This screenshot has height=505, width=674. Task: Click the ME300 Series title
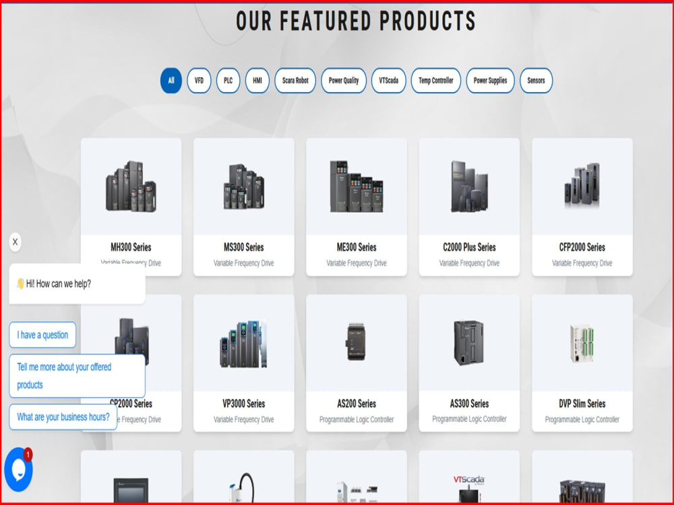click(357, 247)
